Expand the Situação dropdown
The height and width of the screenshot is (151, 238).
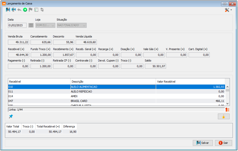84,26
